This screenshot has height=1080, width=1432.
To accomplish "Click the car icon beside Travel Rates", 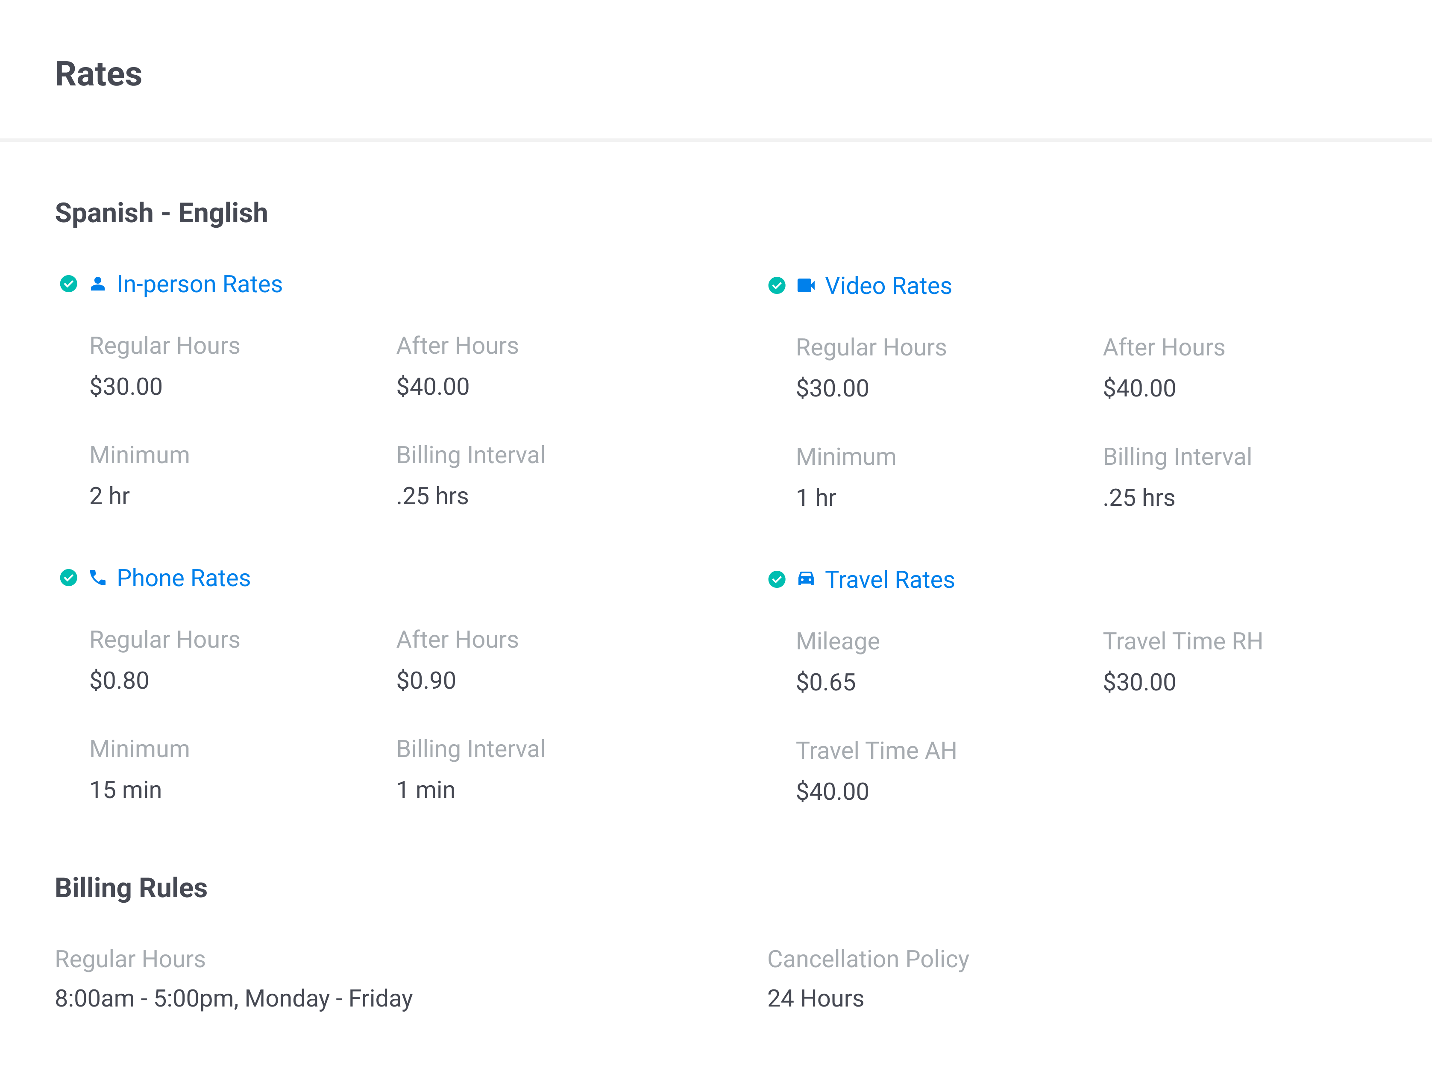I will coord(805,579).
